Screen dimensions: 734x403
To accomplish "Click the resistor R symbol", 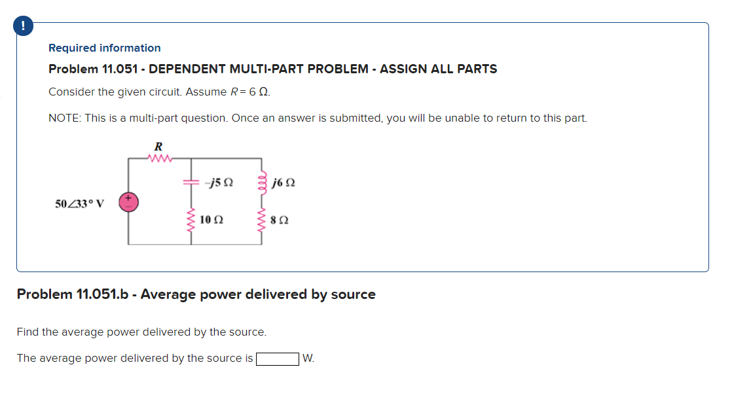I will 159,158.
